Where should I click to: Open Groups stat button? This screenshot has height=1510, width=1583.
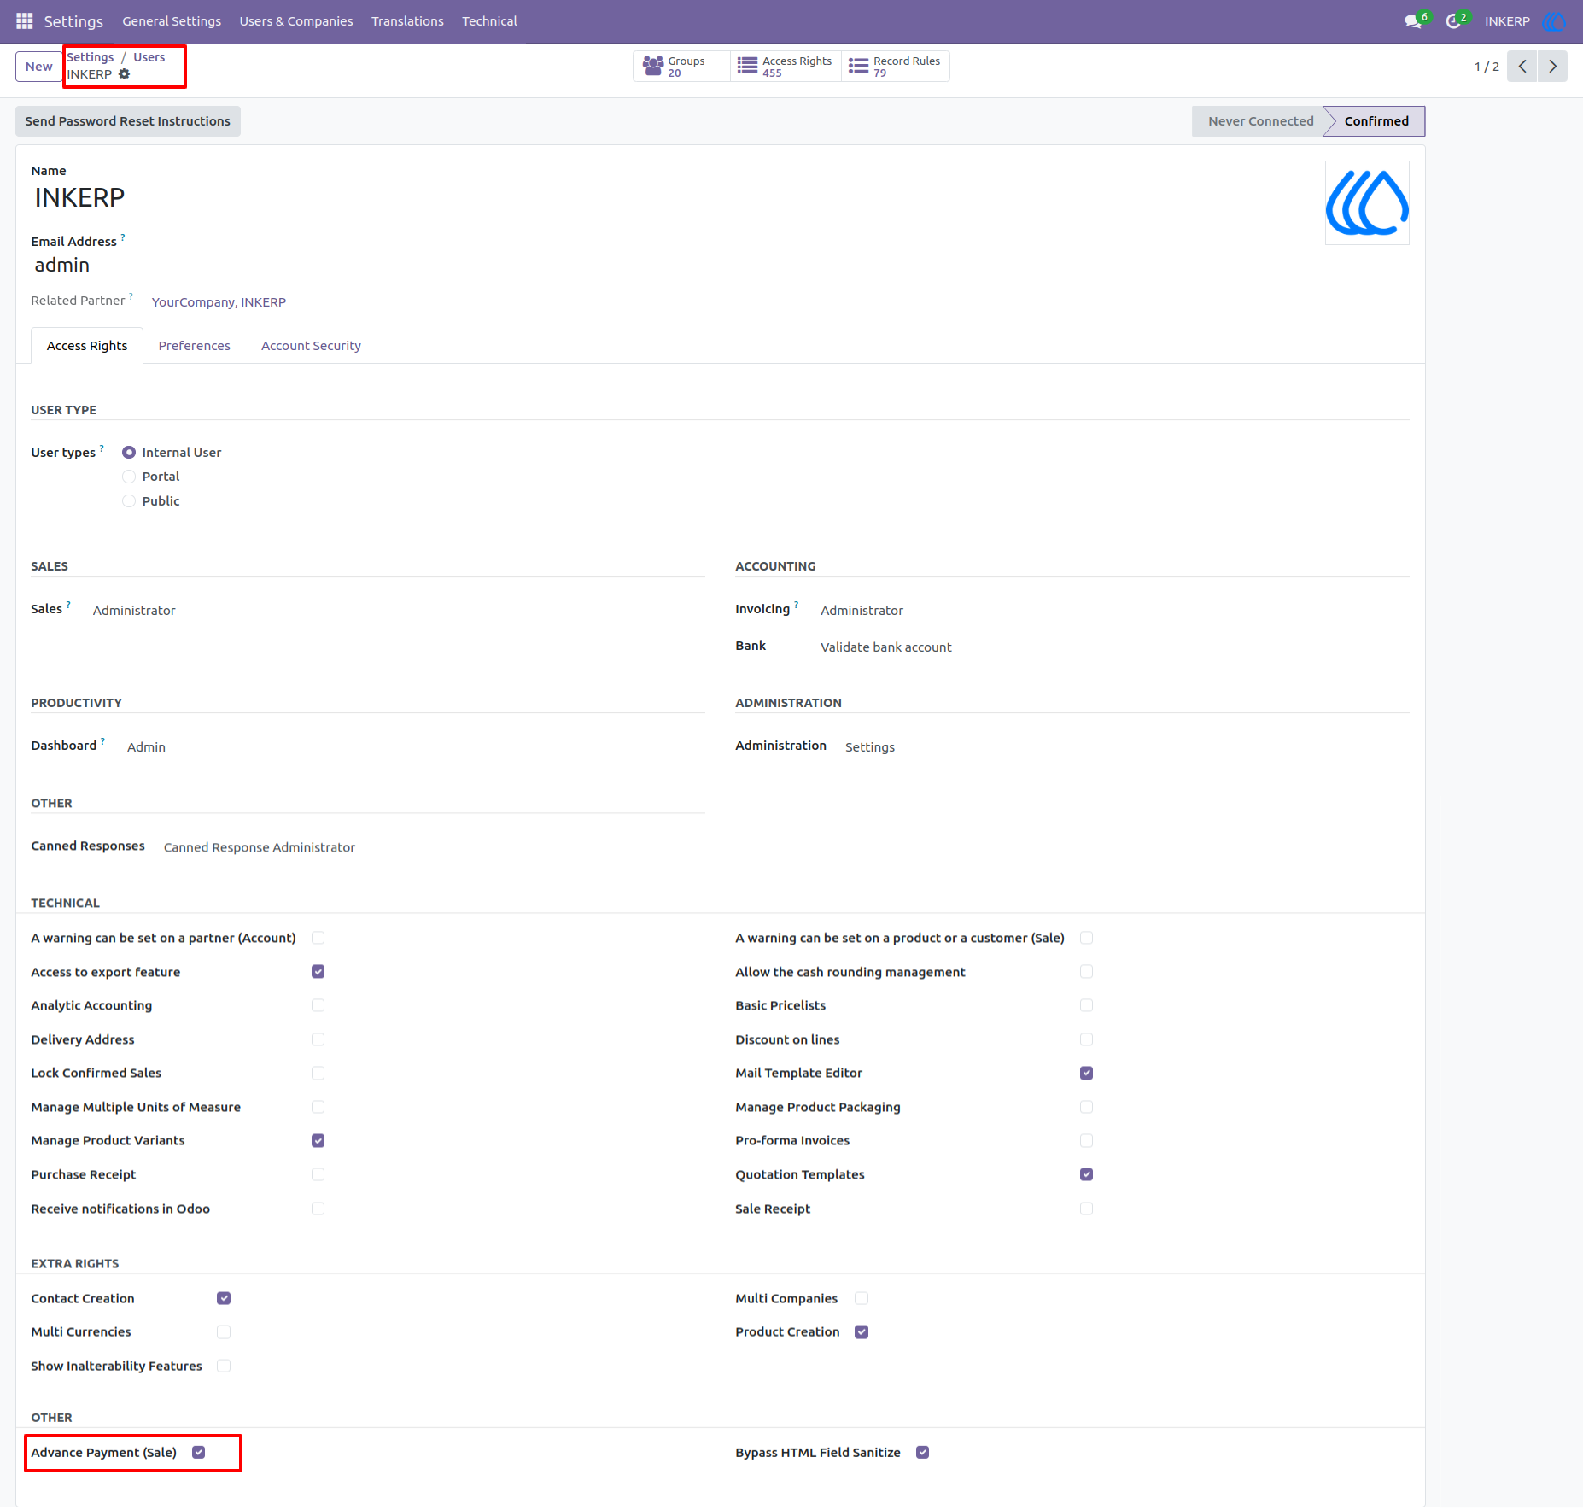681,67
